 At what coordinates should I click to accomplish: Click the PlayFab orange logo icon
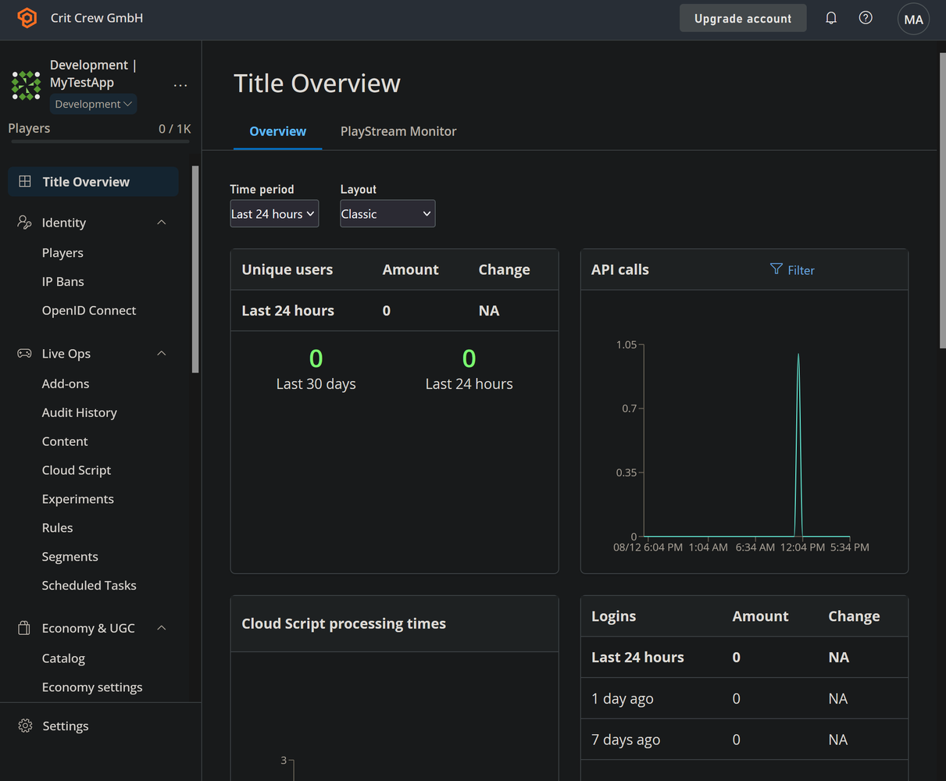pyautogui.click(x=27, y=18)
